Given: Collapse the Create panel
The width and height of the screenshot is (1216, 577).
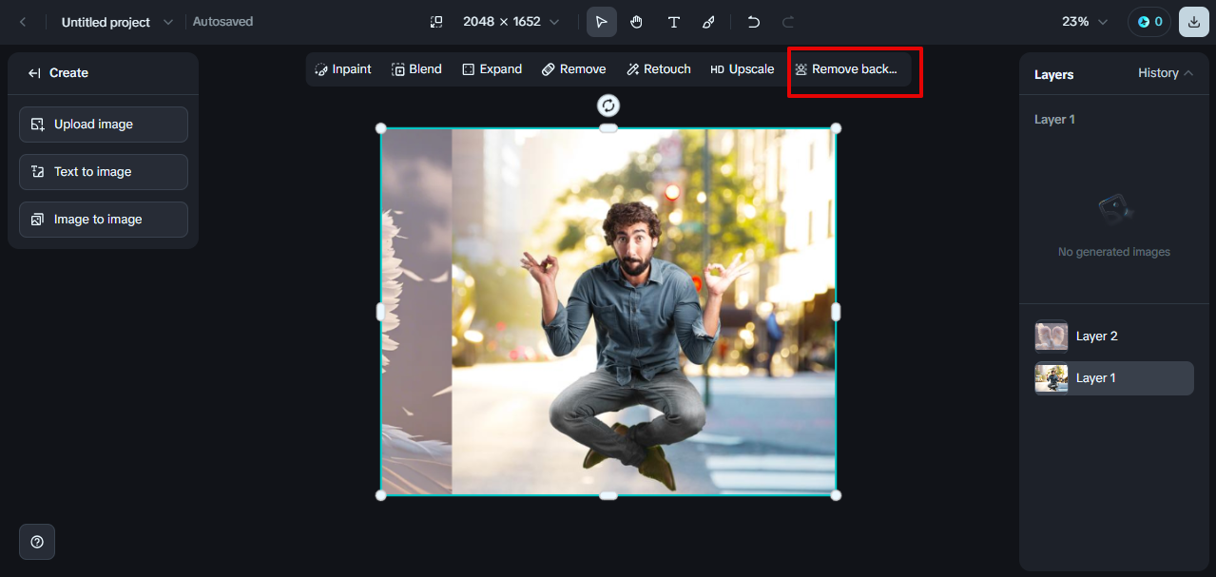Looking at the screenshot, I should pos(34,73).
